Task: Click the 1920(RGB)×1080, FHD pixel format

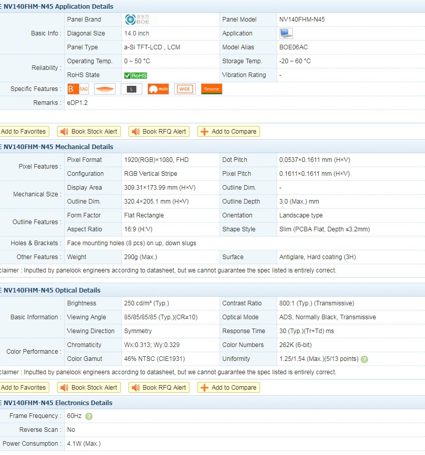Action: (x=156, y=160)
